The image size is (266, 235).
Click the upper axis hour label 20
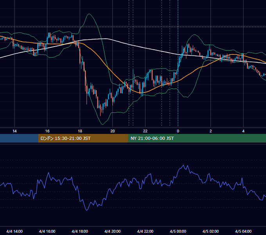(113, 131)
